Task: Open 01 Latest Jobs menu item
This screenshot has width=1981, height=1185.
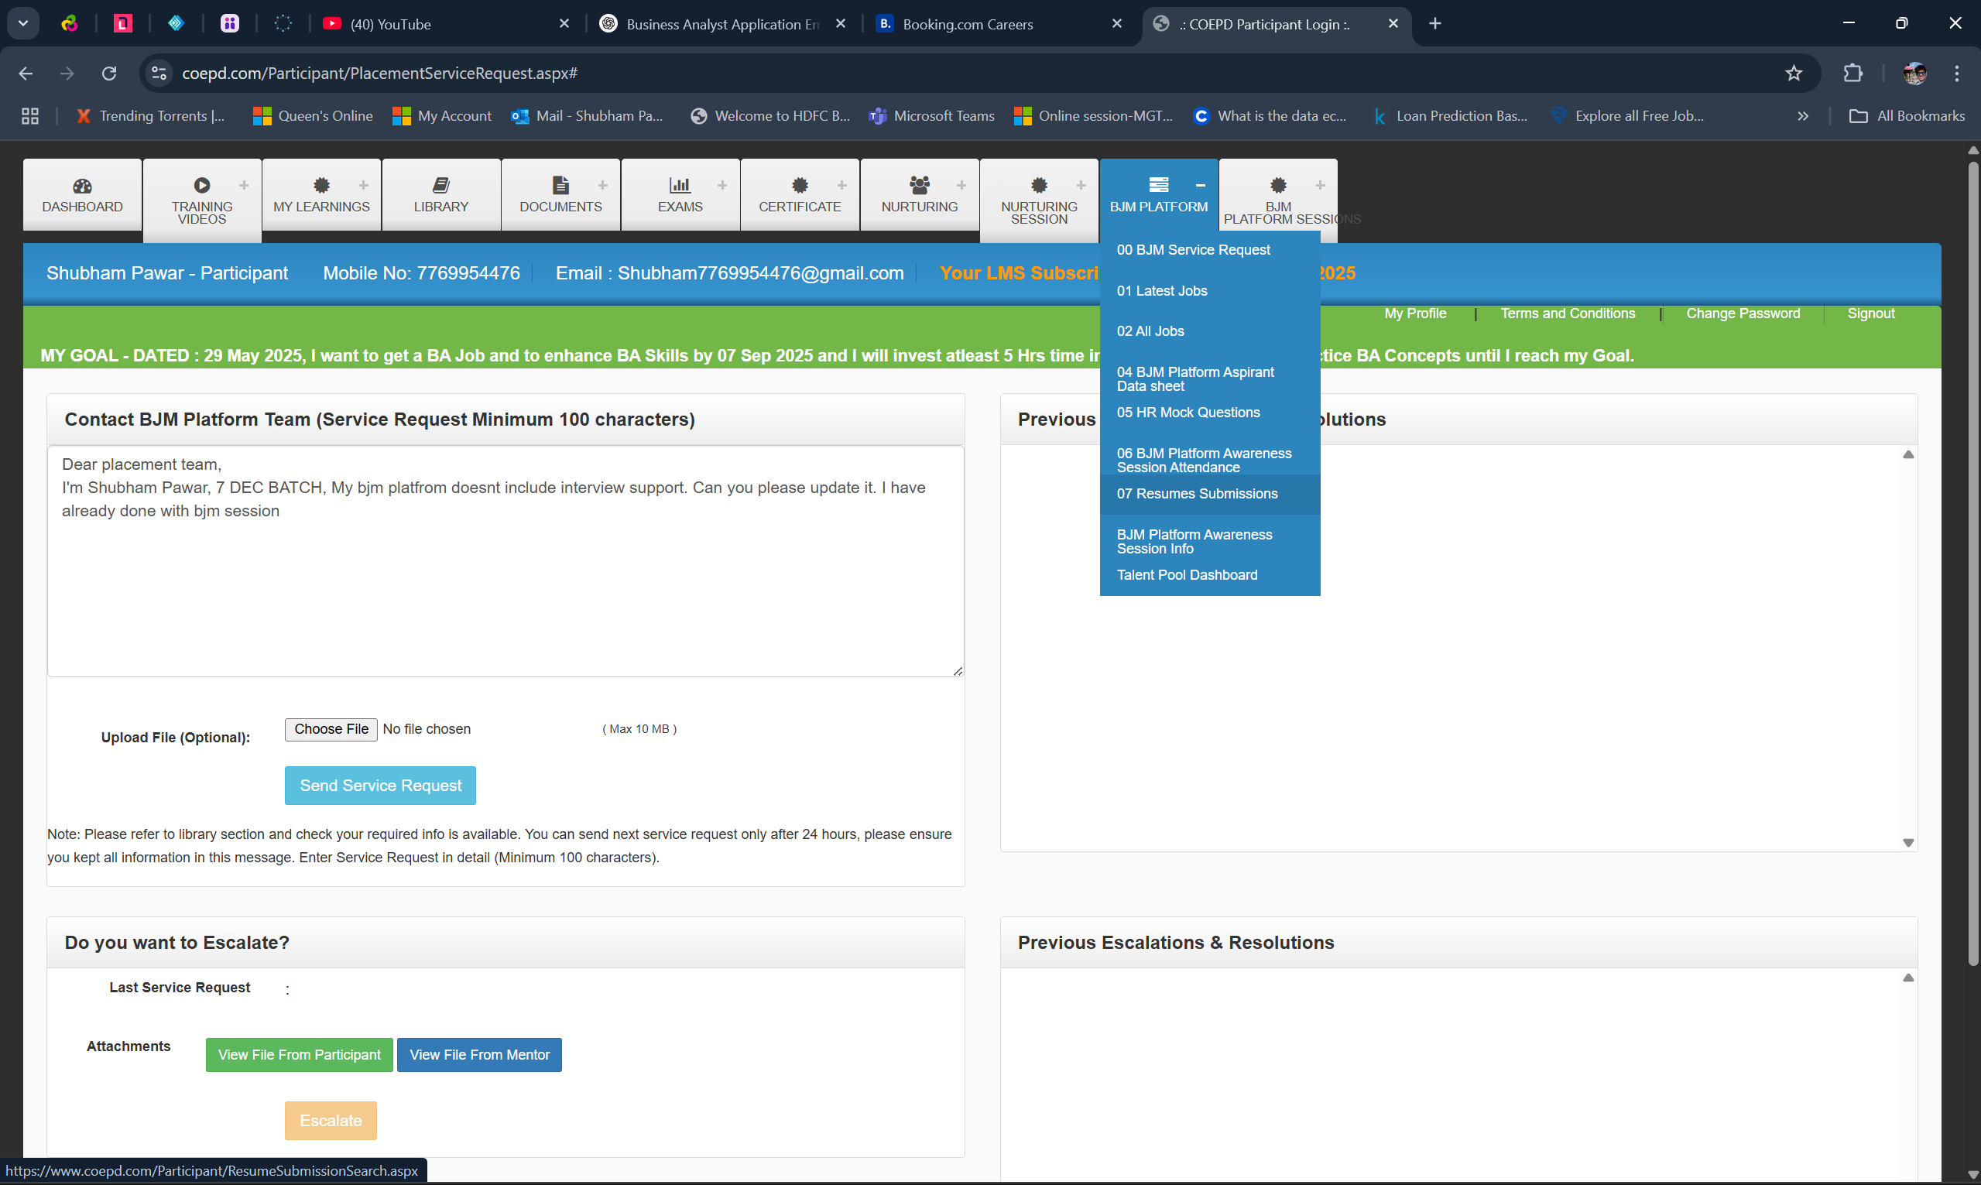Action: (x=1162, y=291)
